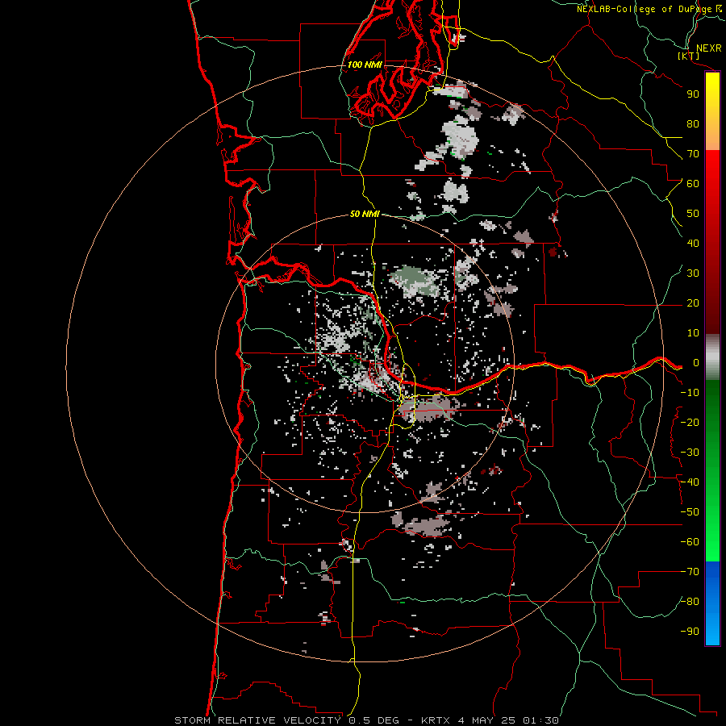Select the NEXLAB-College of DuPage header text
The image size is (726, 726).
649,9
